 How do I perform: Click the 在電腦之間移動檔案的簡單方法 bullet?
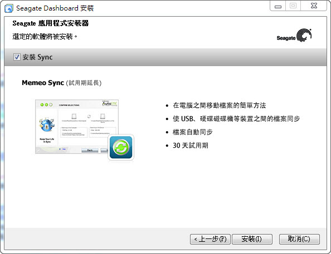(x=220, y=105)
